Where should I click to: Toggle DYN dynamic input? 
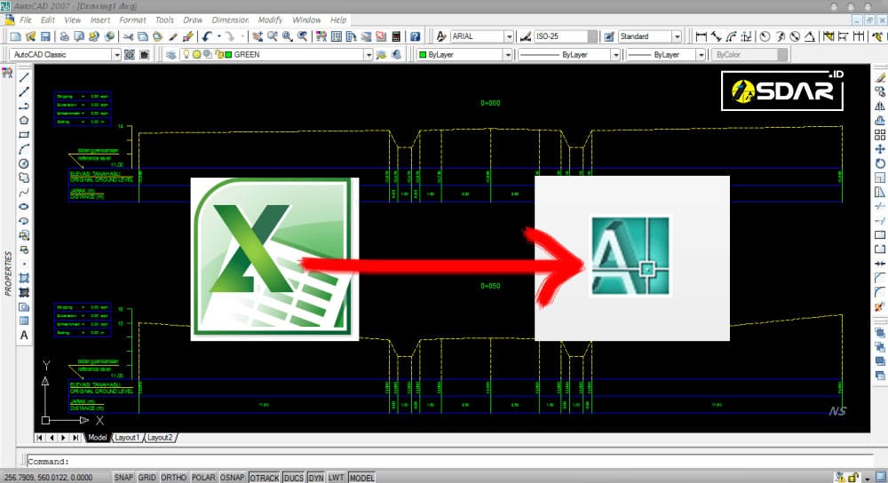tap(316, 478)
